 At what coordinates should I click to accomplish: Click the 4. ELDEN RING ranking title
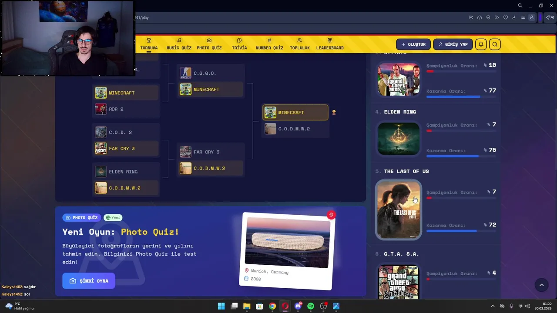coord(396,112)
